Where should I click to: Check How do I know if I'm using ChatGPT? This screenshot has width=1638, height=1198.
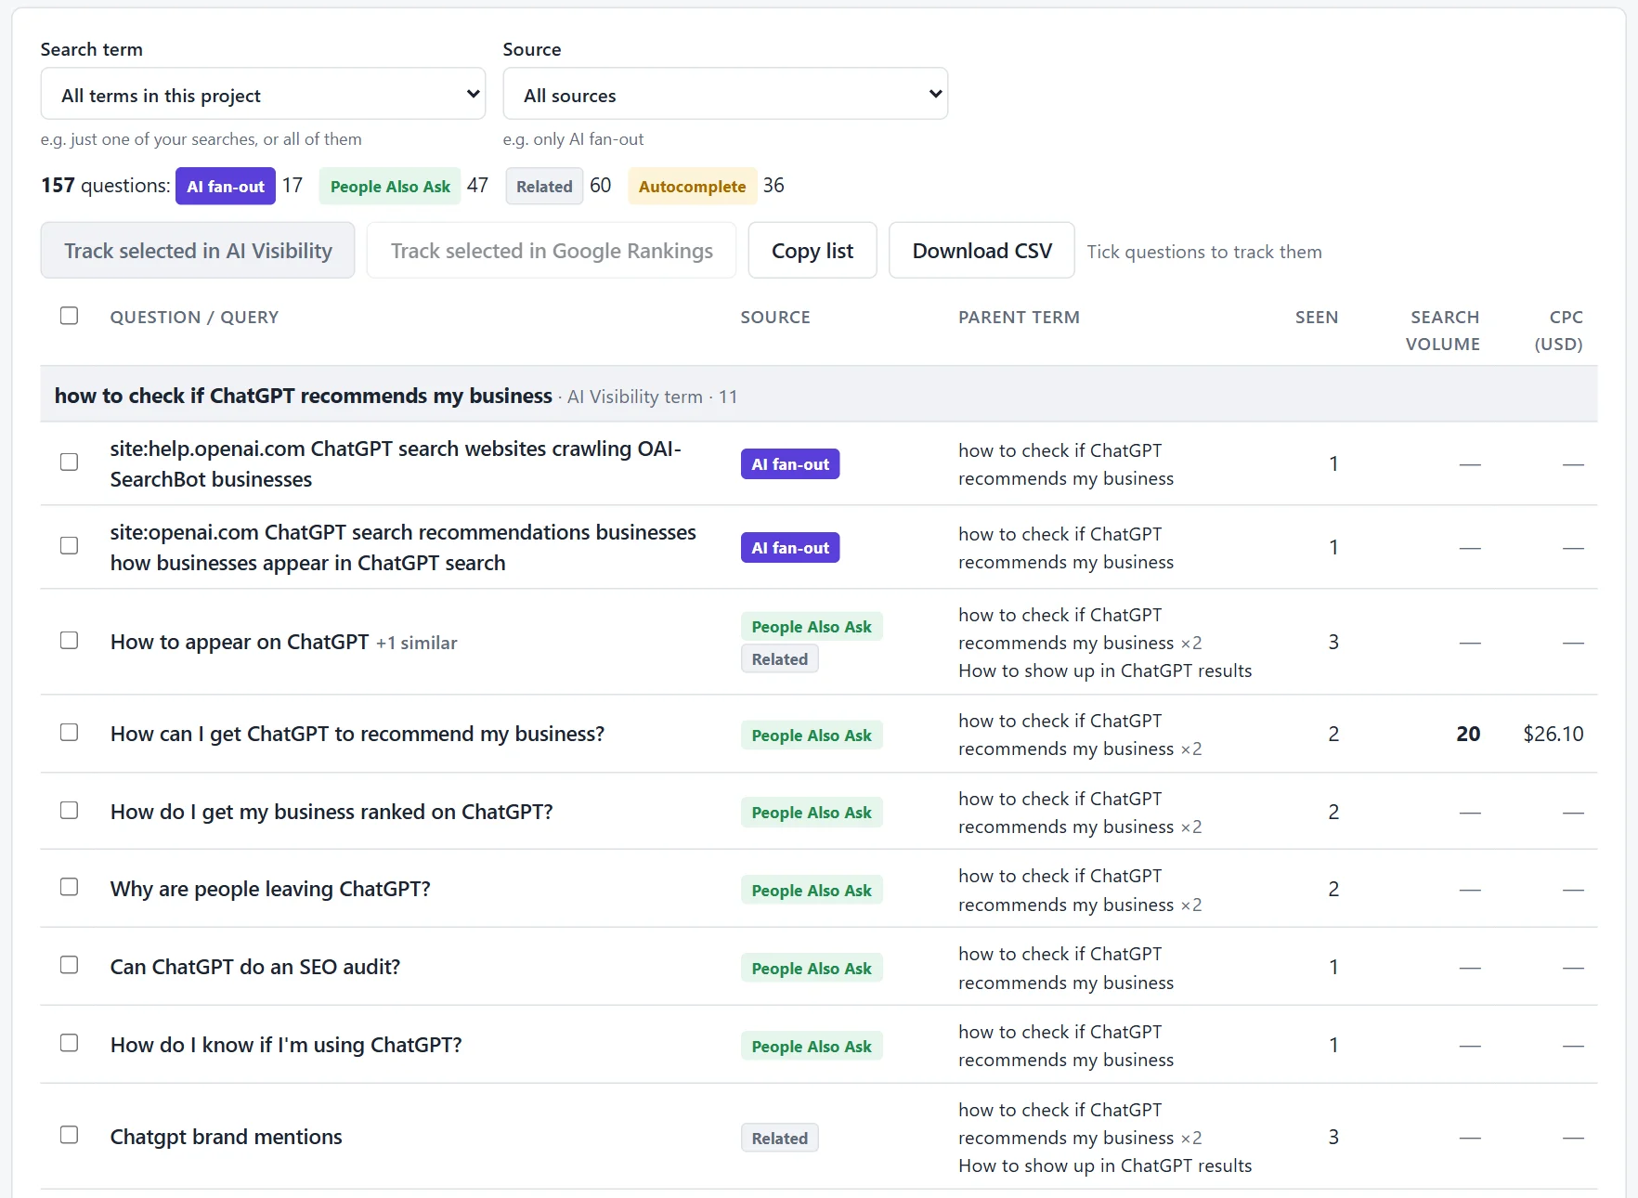(x=69, y=1043)
